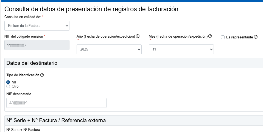This screenshot has width=263, height=132.
Task: Select the NIF radio button
Action: (x=8, y=82)
